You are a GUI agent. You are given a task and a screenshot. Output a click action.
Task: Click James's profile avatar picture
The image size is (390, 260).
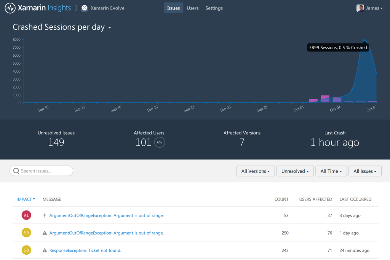tap(360, 8)
